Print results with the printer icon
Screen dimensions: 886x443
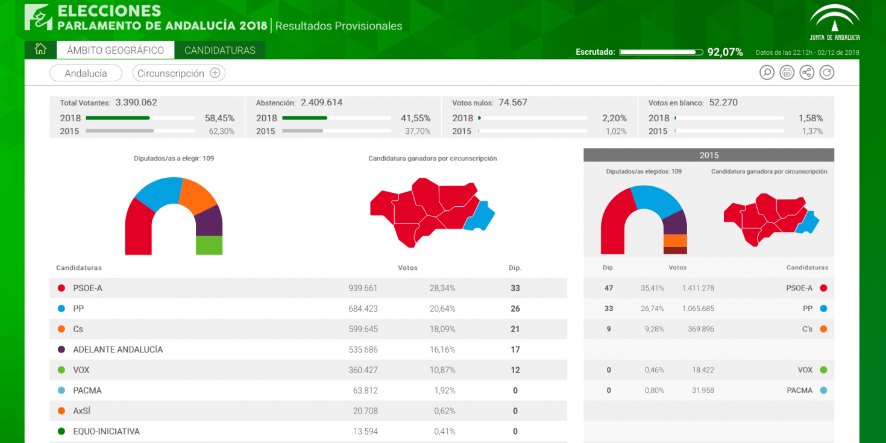(x=787, y=73)
